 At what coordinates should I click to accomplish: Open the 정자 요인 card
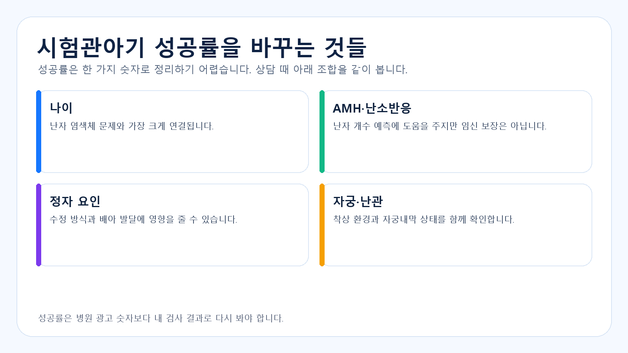point(172,225)
